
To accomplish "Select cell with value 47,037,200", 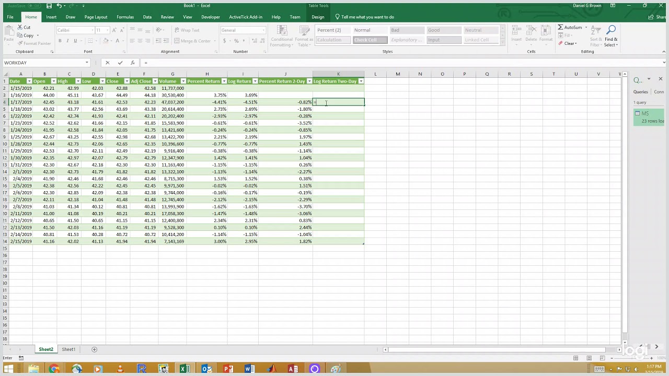I will 172,102.
